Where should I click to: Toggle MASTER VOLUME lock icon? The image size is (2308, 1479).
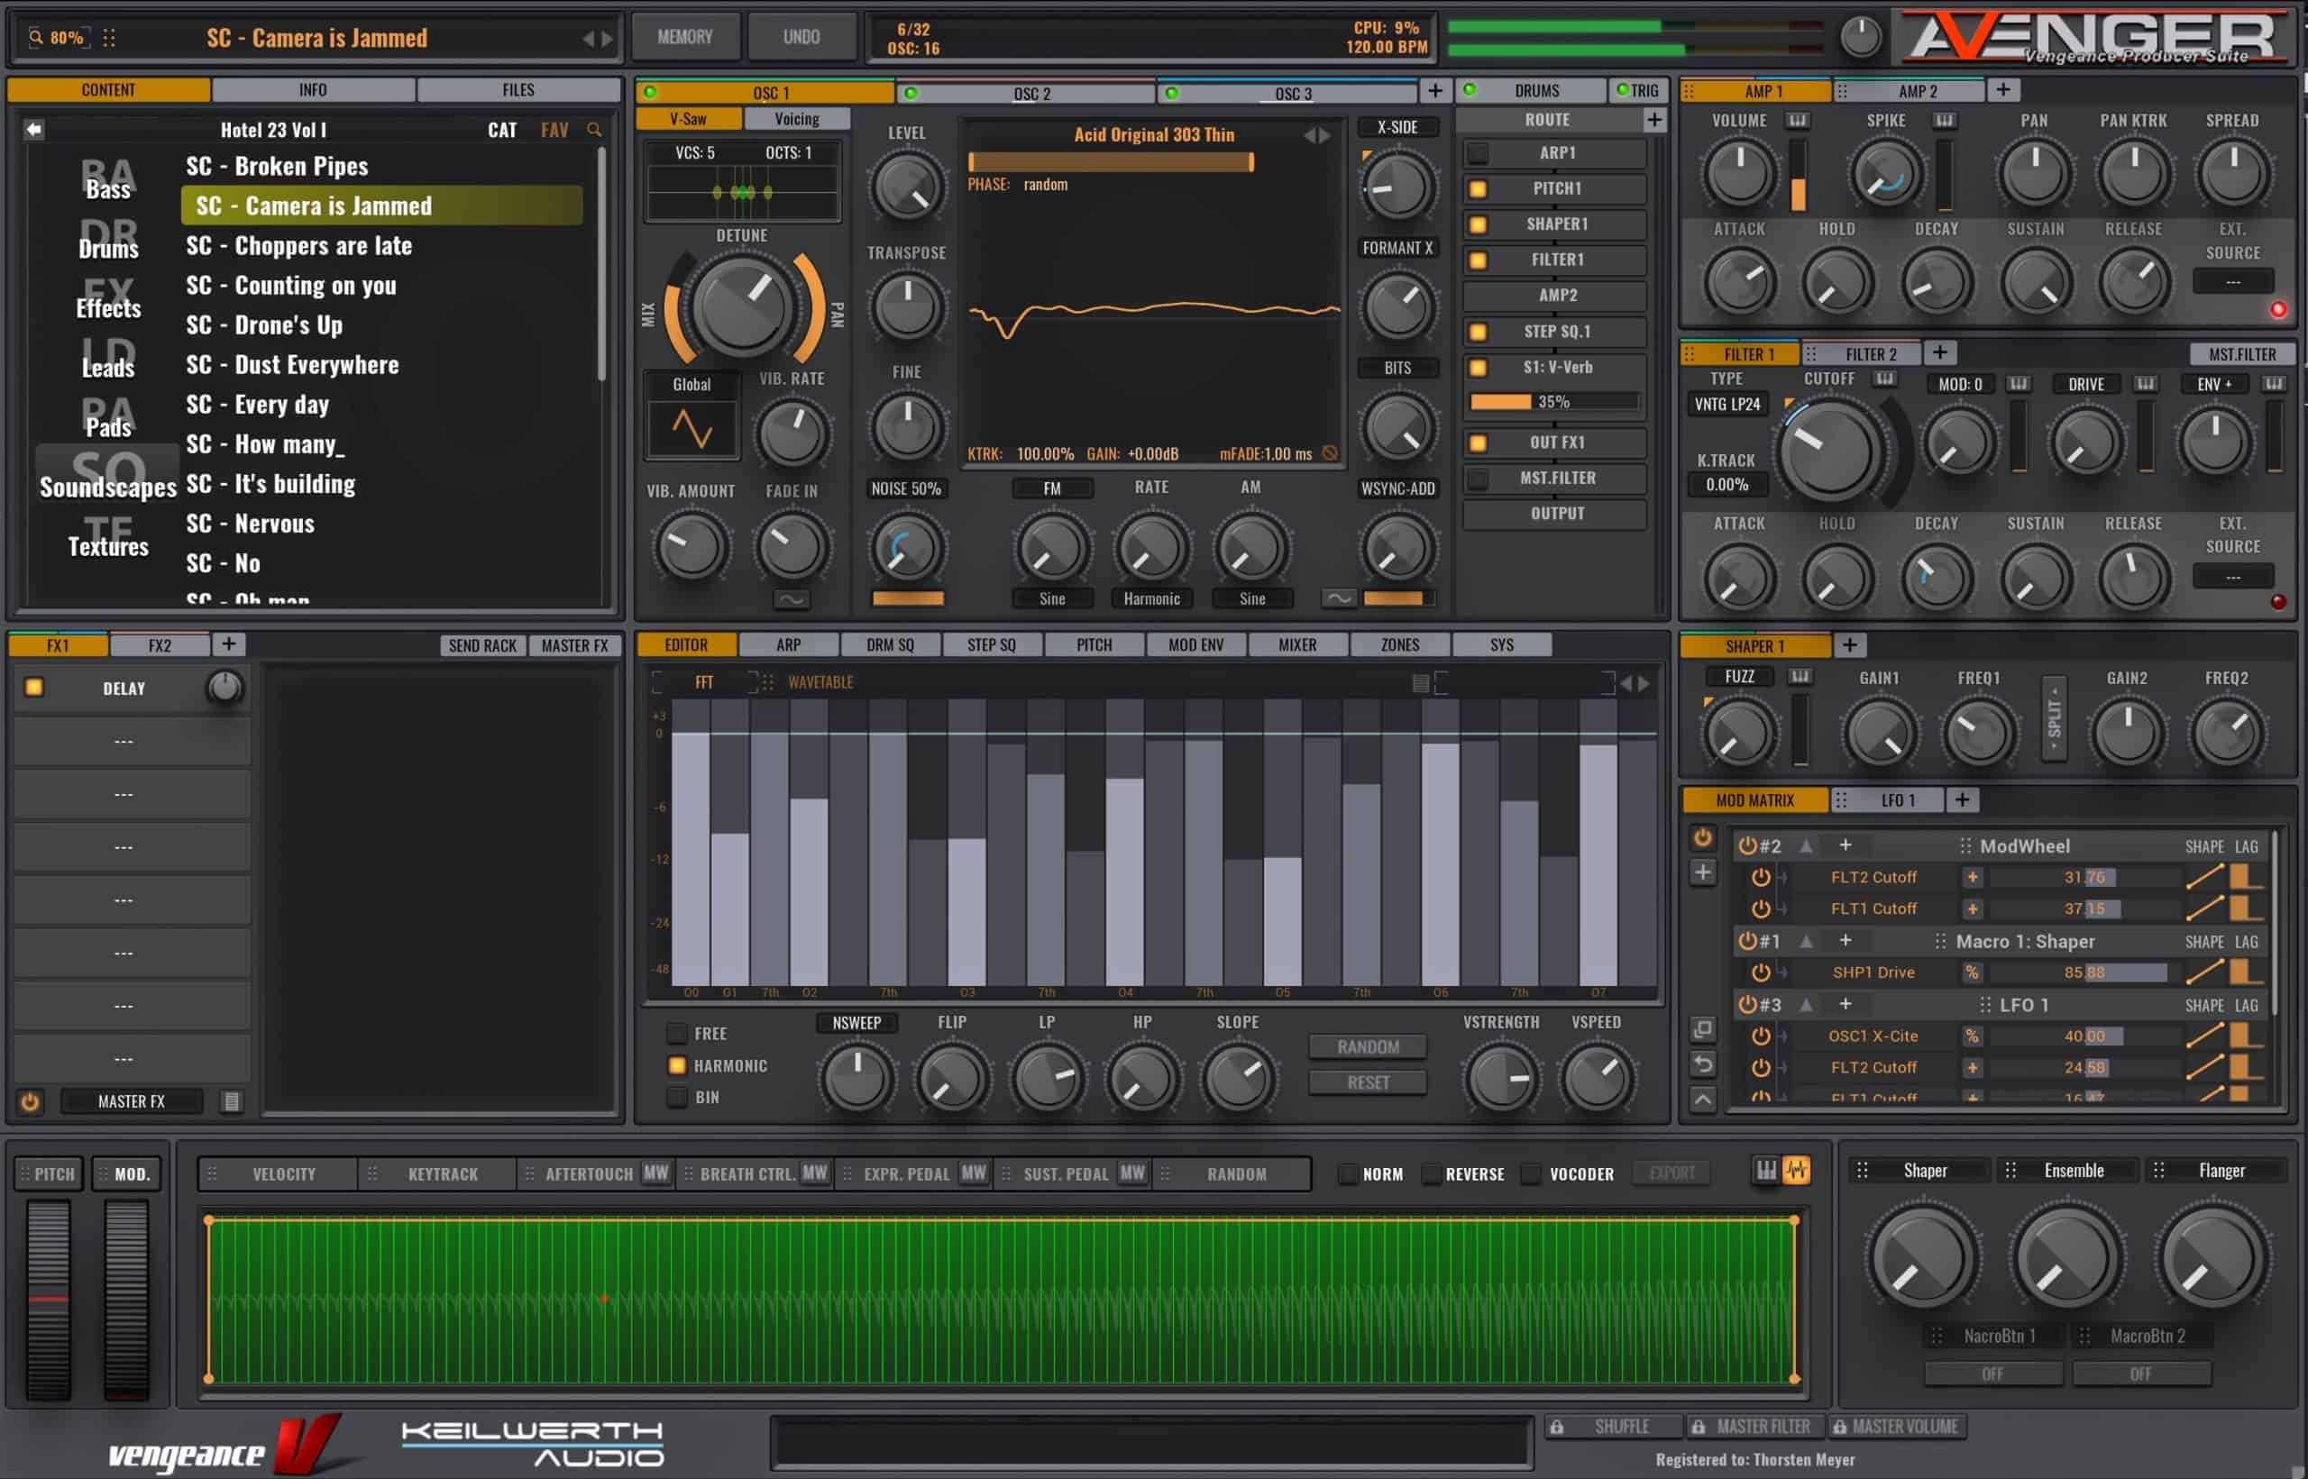coord(1839,1427)
